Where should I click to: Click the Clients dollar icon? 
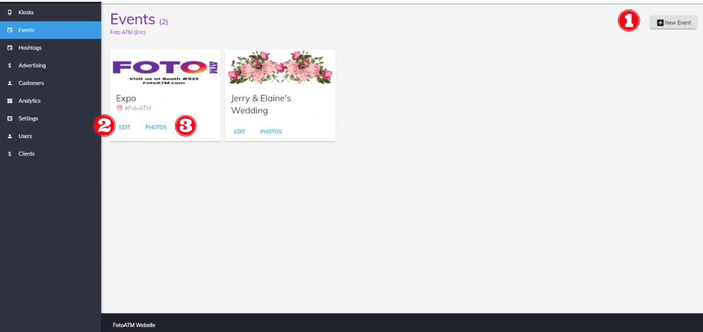point(10,154)
